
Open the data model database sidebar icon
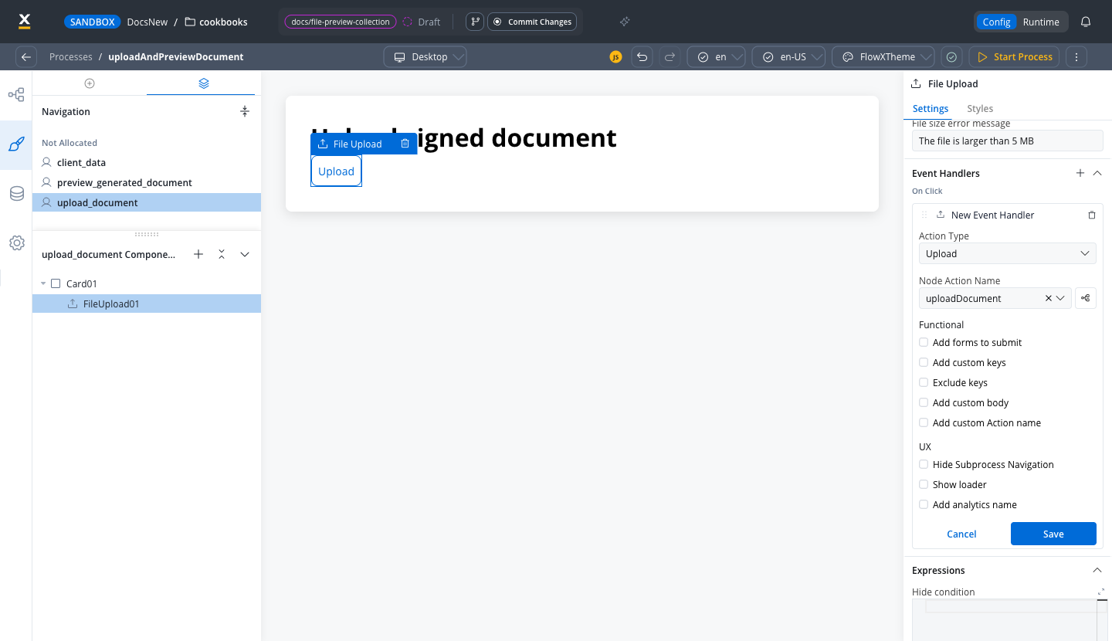pyautogui.click(x=16, y=194)
